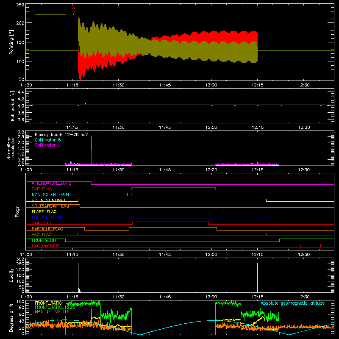Click the cyan Collimator 8 legend entry
This screenshot has height=339, width=339.
tap(47, 140)
